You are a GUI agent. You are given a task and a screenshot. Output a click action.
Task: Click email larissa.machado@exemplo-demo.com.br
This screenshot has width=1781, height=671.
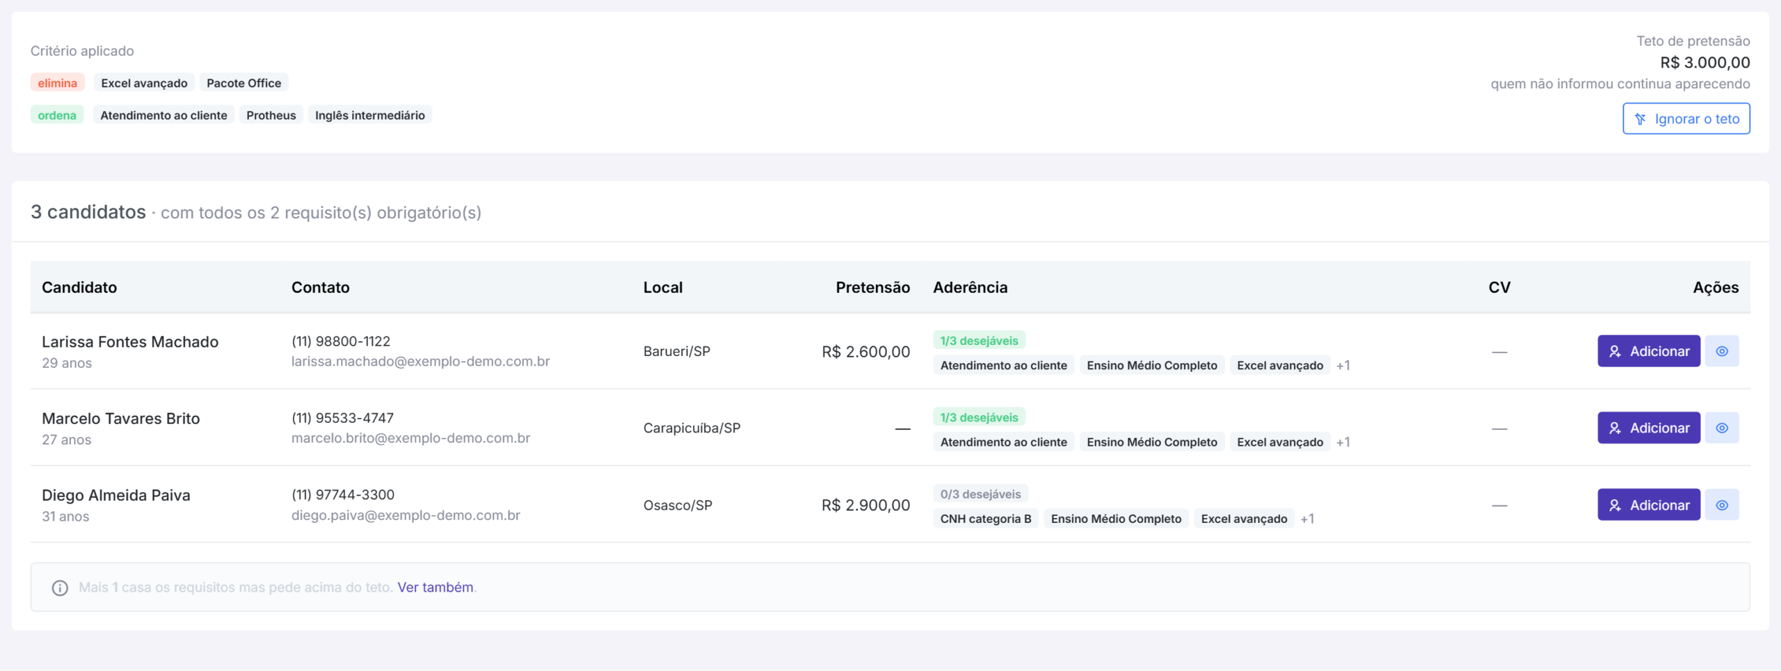[420, 362]
